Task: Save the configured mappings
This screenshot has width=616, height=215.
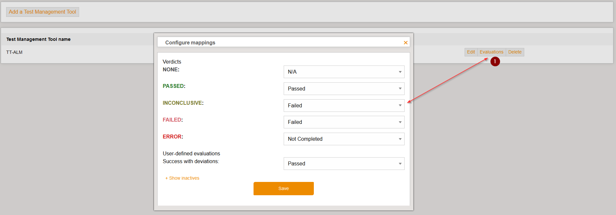Action: point(283,188)
